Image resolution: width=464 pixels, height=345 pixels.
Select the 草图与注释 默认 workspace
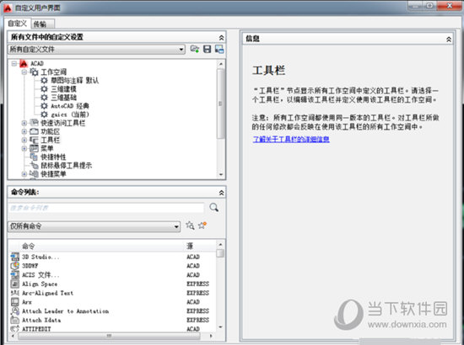tap(74, 80)
